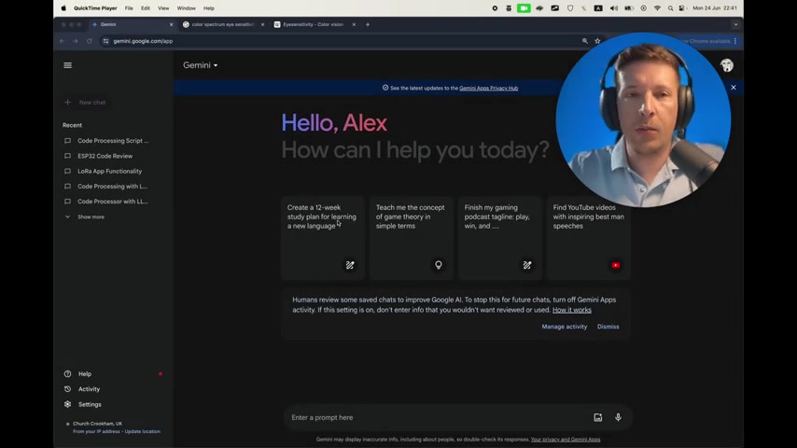
Task: Open the Window menu
Action: 186,8
